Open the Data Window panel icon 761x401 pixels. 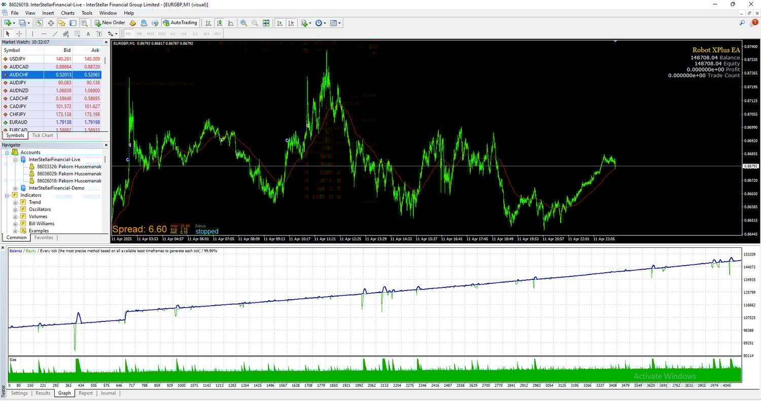51,23
